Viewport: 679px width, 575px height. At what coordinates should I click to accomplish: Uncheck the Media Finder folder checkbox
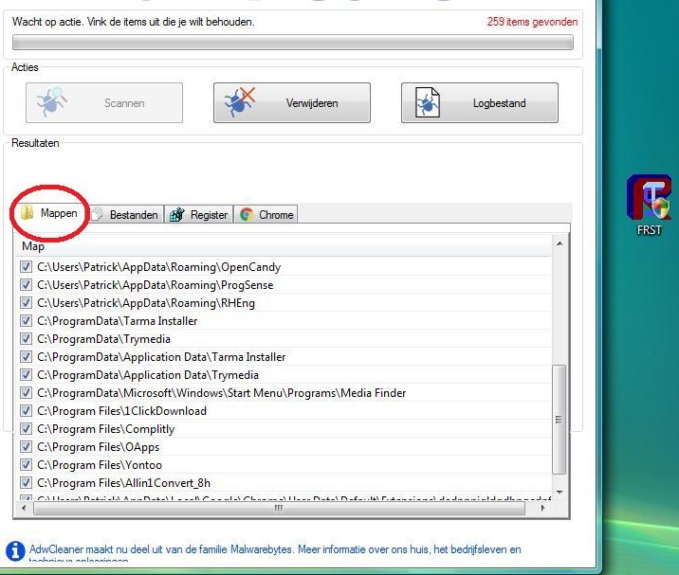(x=26, y=392)
